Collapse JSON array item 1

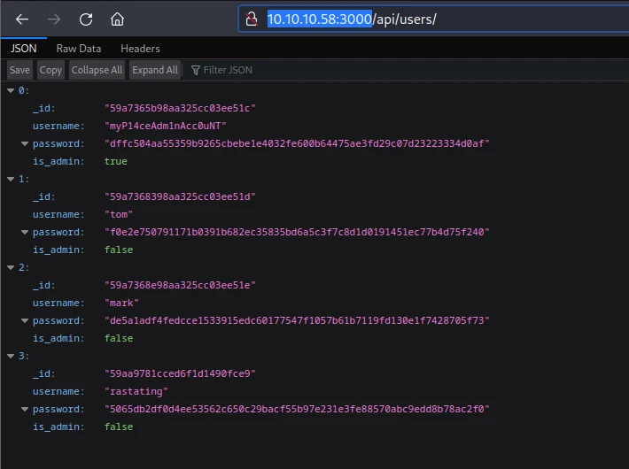tap(11, 179)
